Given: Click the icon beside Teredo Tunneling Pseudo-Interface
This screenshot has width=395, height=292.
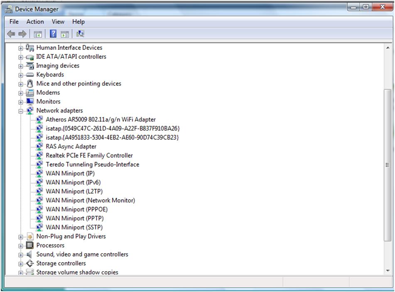Looking at the screenshot, I should coord(39,165).
